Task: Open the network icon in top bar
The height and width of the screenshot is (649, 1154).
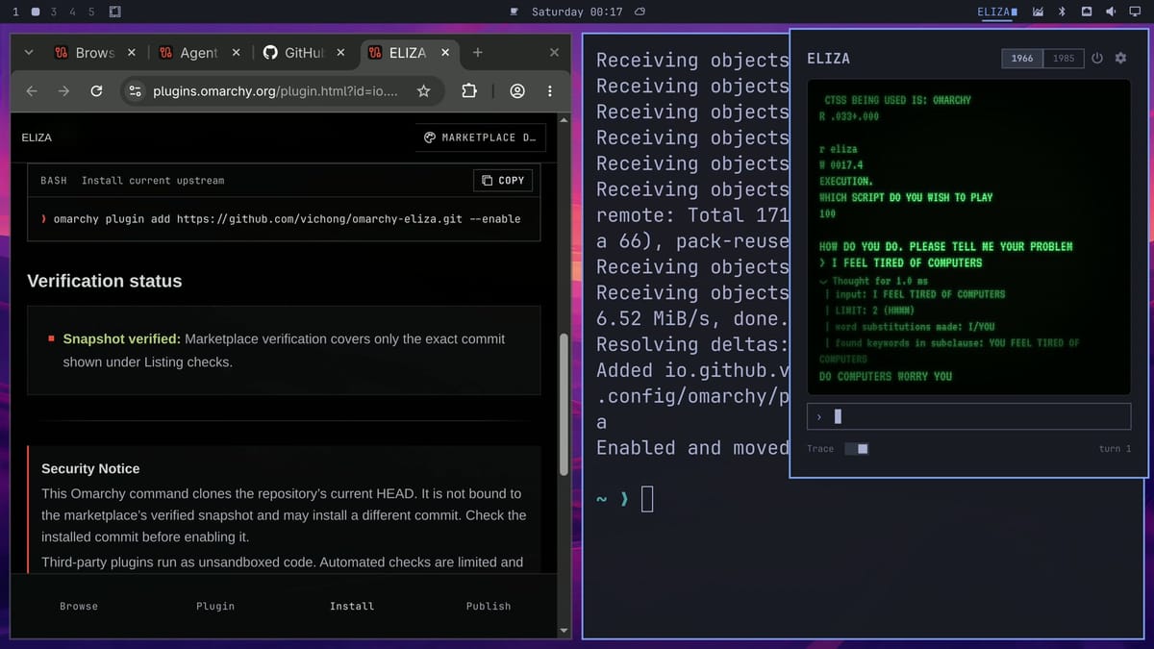Action: click(x=1087, y=12)
